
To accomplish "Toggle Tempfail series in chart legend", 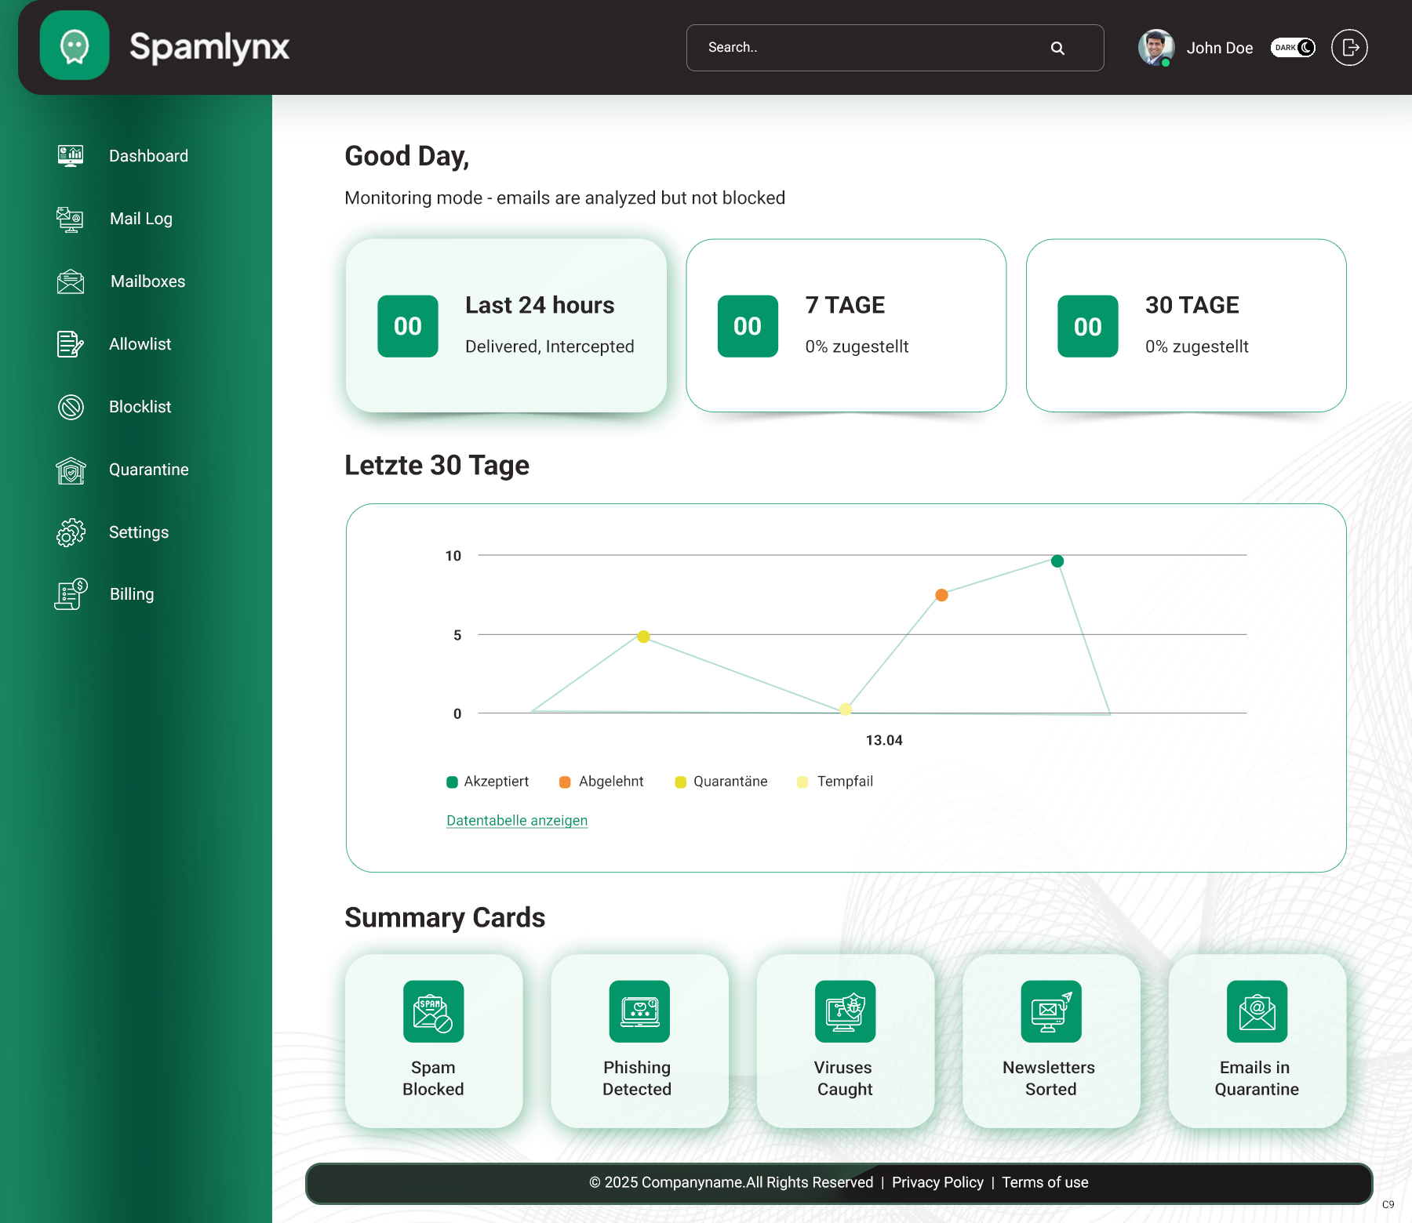I will pos(835,782).
